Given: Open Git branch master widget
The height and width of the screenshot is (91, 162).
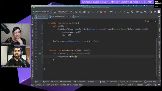Looking at the screenshot, I should coord(149,85).
